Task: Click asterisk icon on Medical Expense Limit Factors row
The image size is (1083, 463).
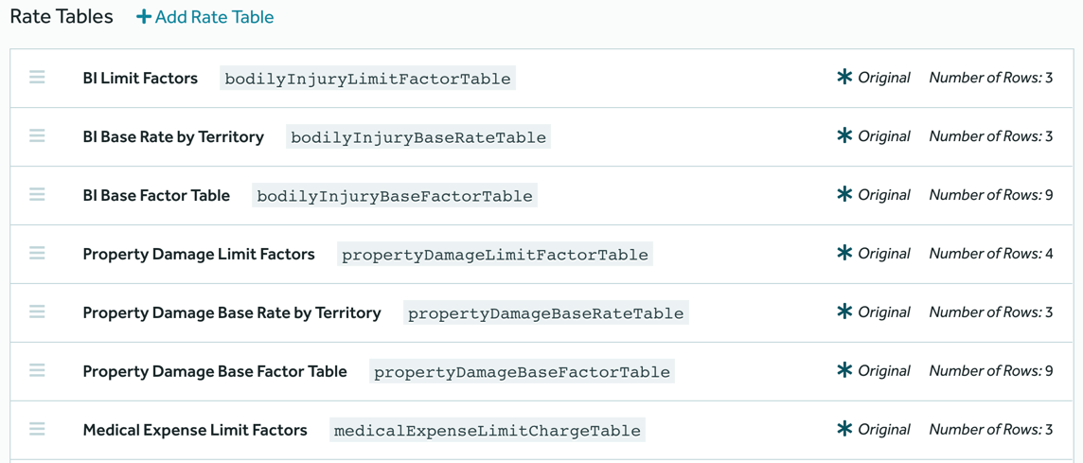Action: [844, 430]
